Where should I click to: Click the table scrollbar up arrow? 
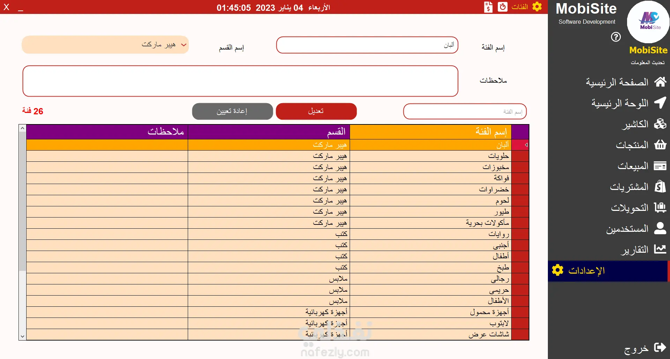(22, 128)
